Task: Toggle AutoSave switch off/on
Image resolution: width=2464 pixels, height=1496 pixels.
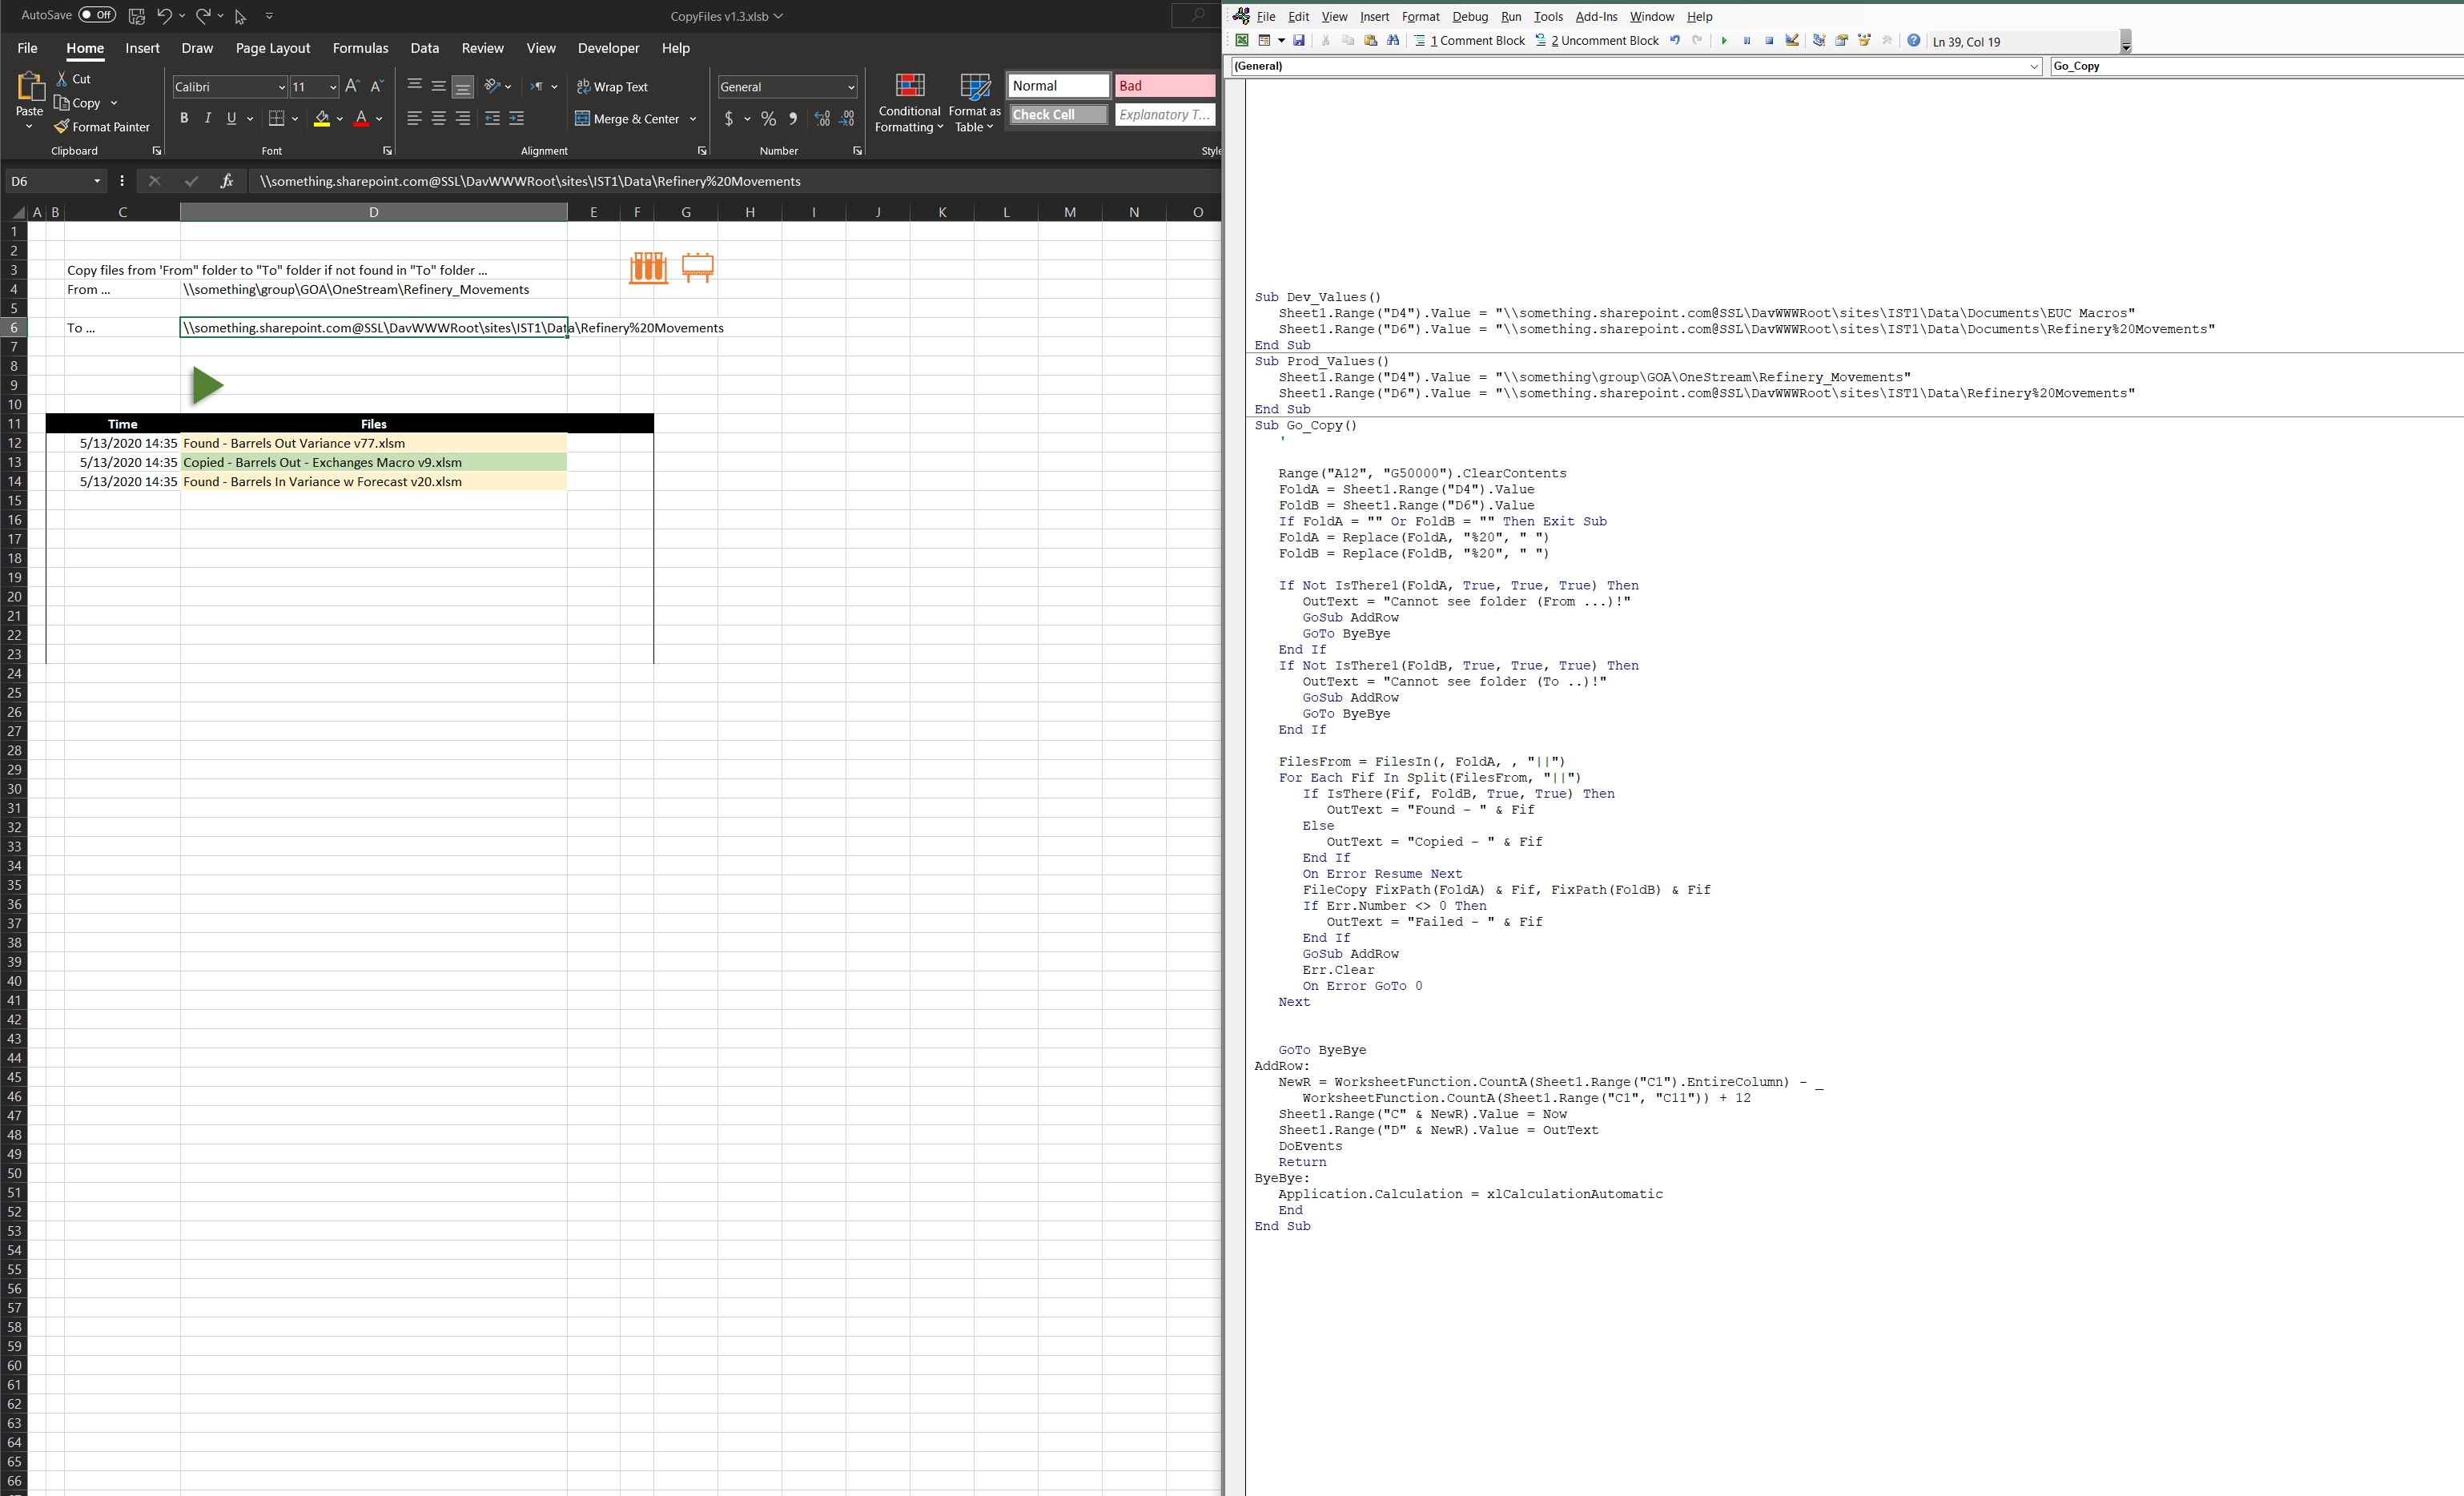Action: [97, 15]
